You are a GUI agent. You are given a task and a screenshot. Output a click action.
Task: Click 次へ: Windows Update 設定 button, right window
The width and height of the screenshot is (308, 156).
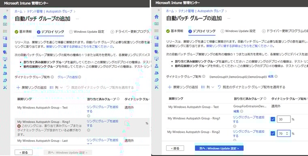click(219, 148)
